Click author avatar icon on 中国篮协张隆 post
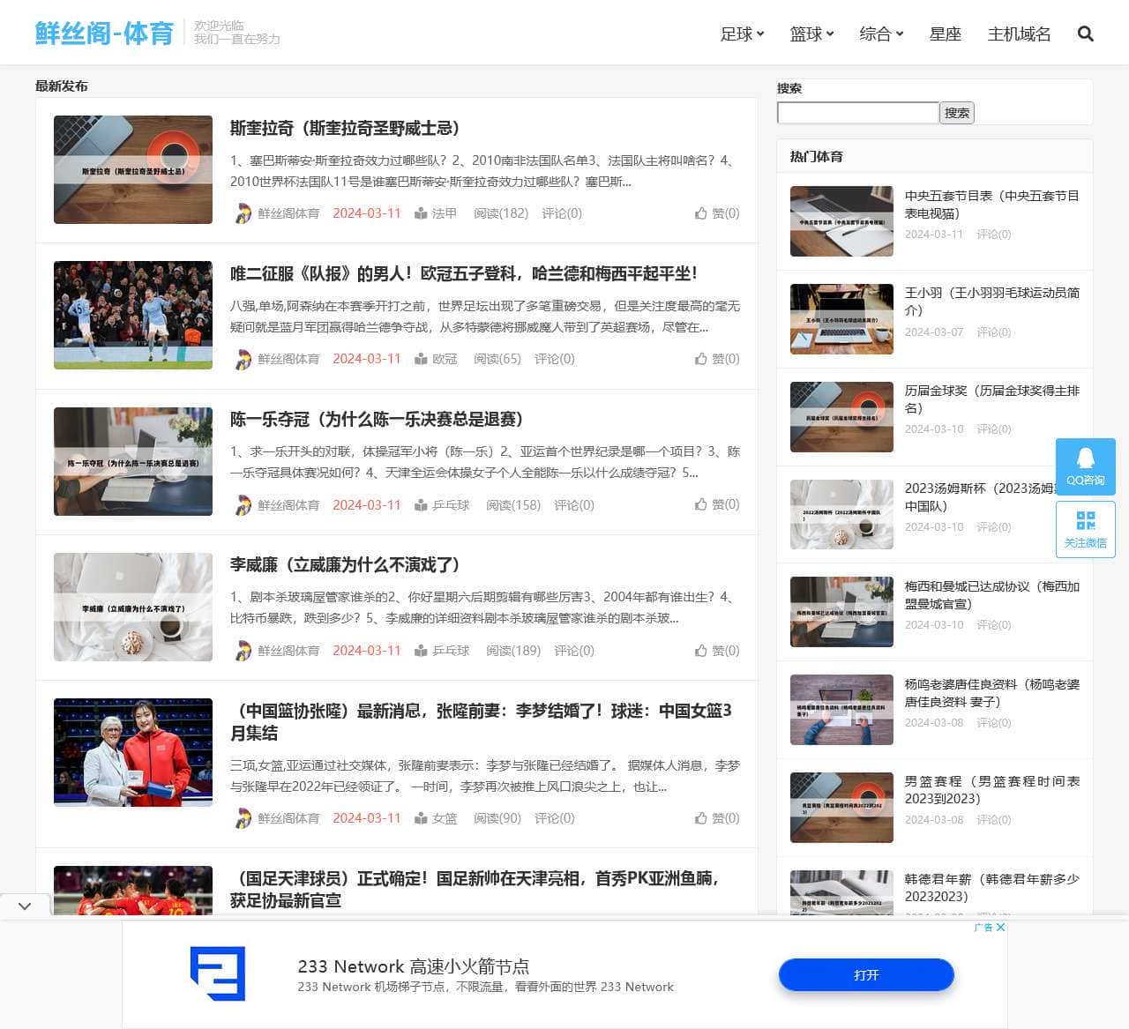The height and width of the screenshot is (1029, 1129). [x=243, y=818]
